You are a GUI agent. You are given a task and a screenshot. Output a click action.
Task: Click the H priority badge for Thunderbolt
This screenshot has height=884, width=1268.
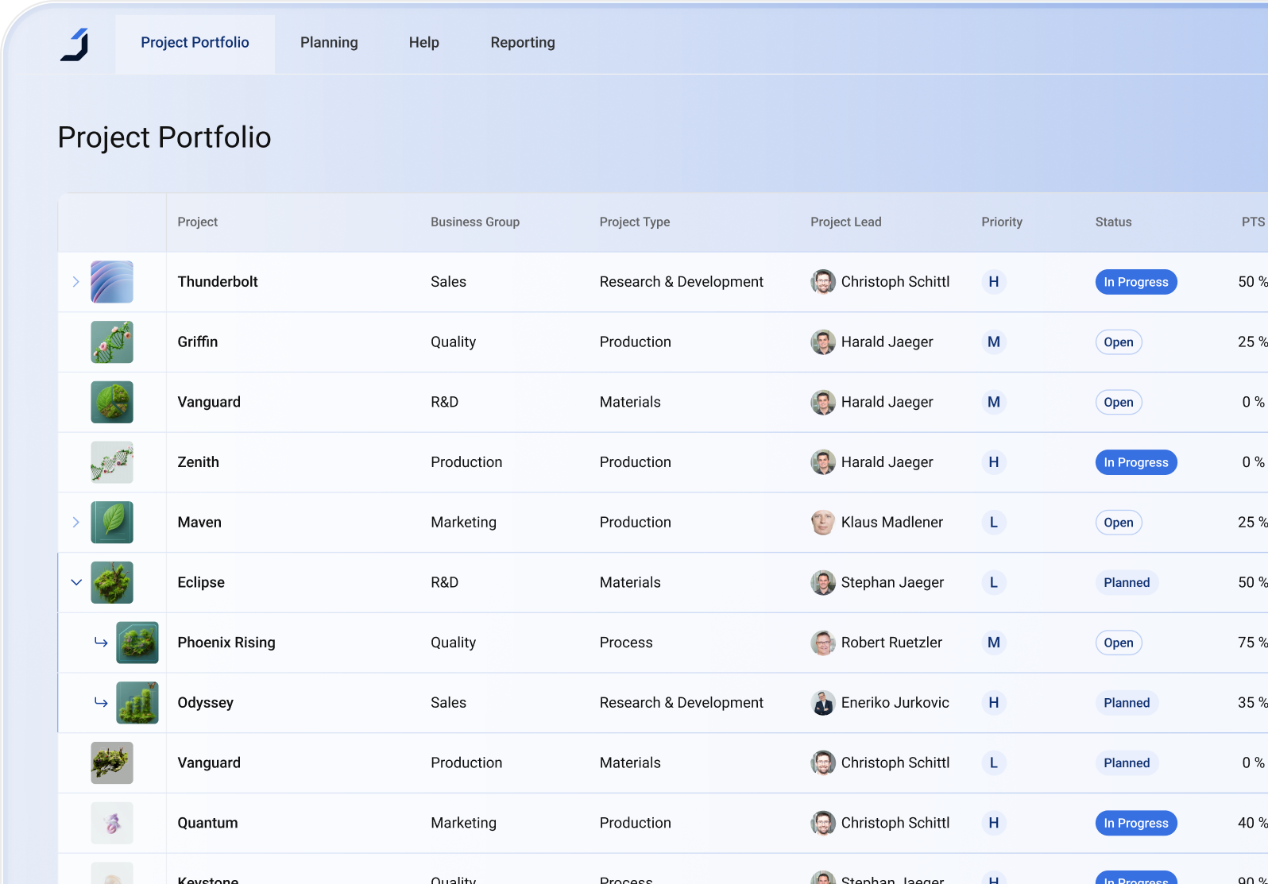click(x=994, y=282)
